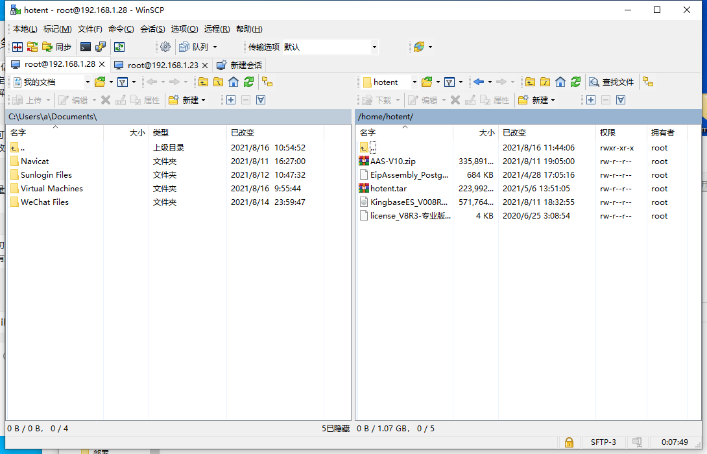Screen dimensions: 707x454
Task: Click local panel root directory icon
Action: point(218,82)
